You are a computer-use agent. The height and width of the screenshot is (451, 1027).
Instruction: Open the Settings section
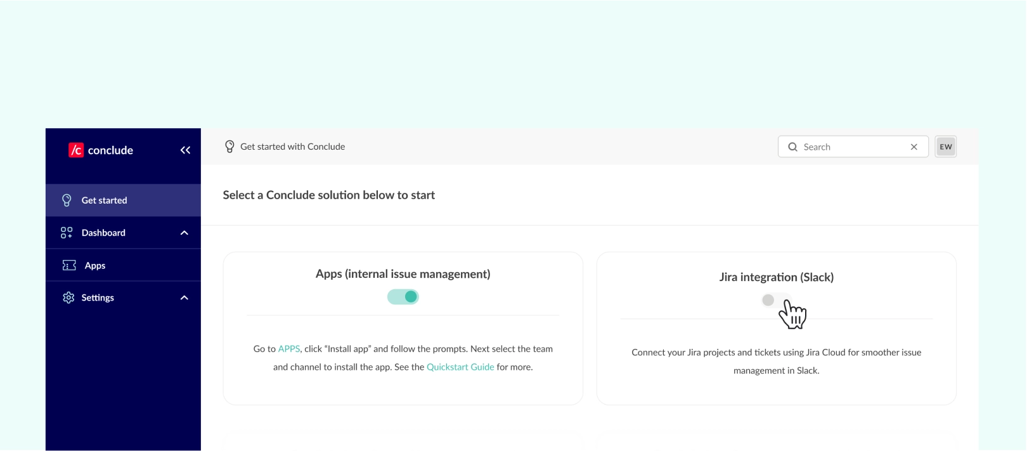(123, 297)
